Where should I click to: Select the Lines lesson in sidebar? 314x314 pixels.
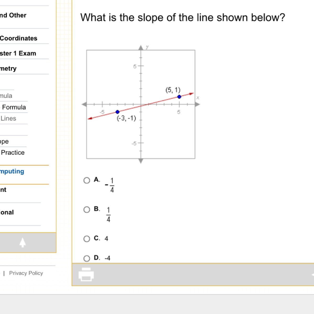coord(8,119)
